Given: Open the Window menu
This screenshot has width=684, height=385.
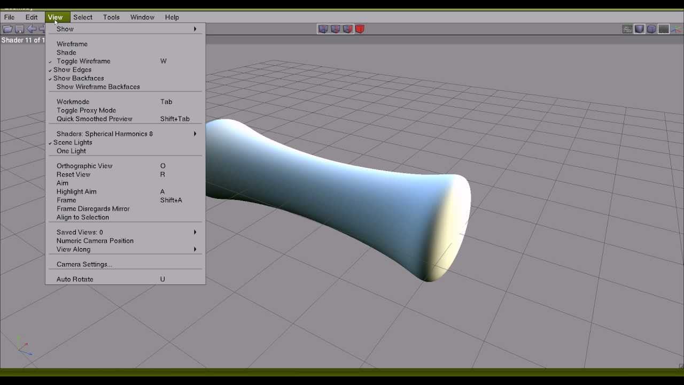Looking at the screenshot, I should click(142, 17).
